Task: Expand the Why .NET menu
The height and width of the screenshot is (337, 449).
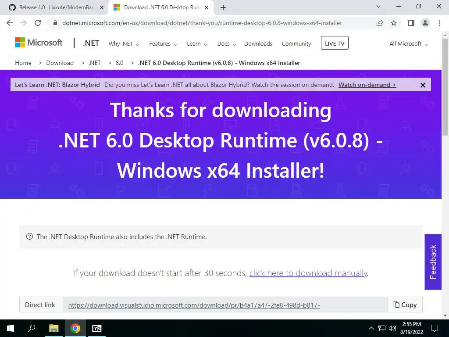Action: click(x=124, y=44)
